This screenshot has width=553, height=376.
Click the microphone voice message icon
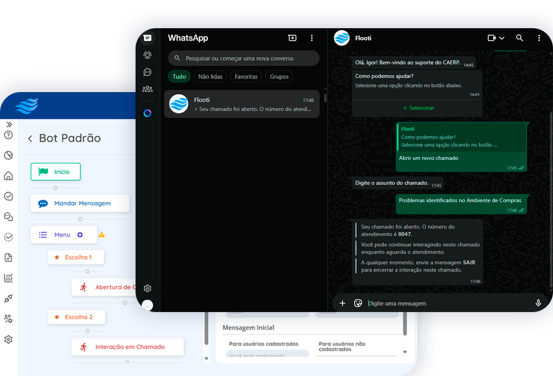pyautogui.click(x=538, y=303)
